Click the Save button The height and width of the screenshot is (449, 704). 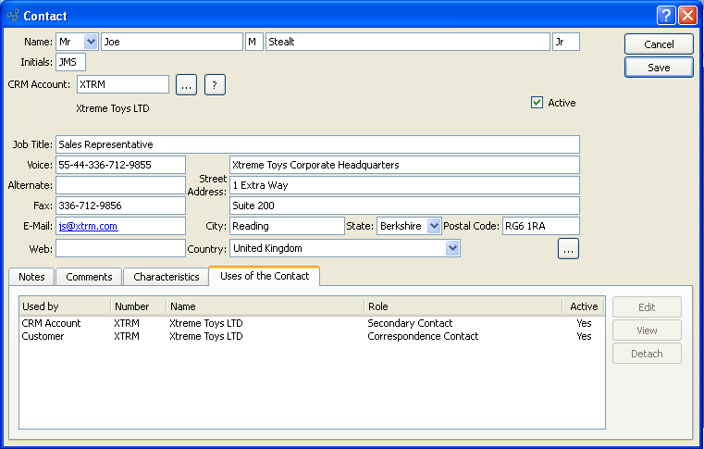click(658, 68)
